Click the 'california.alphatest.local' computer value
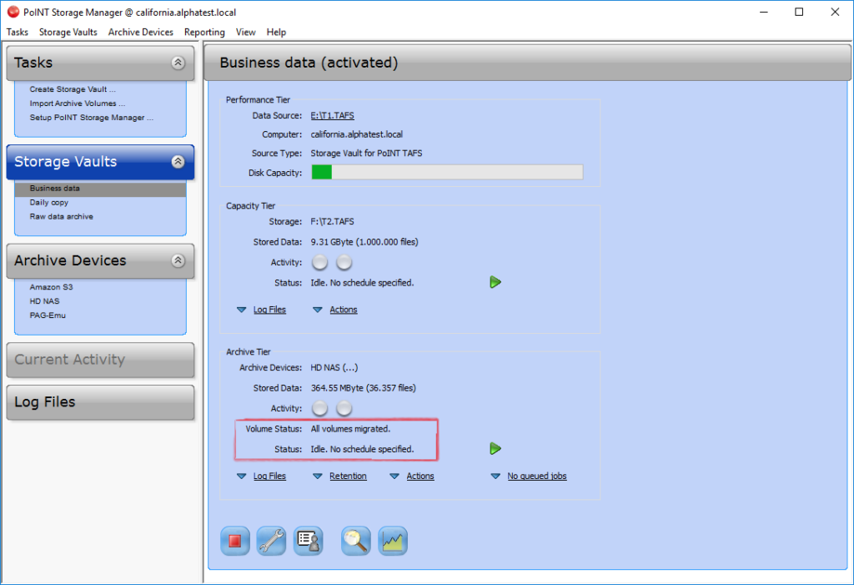The width and height of the screenshot is (854, 585). 357,134
